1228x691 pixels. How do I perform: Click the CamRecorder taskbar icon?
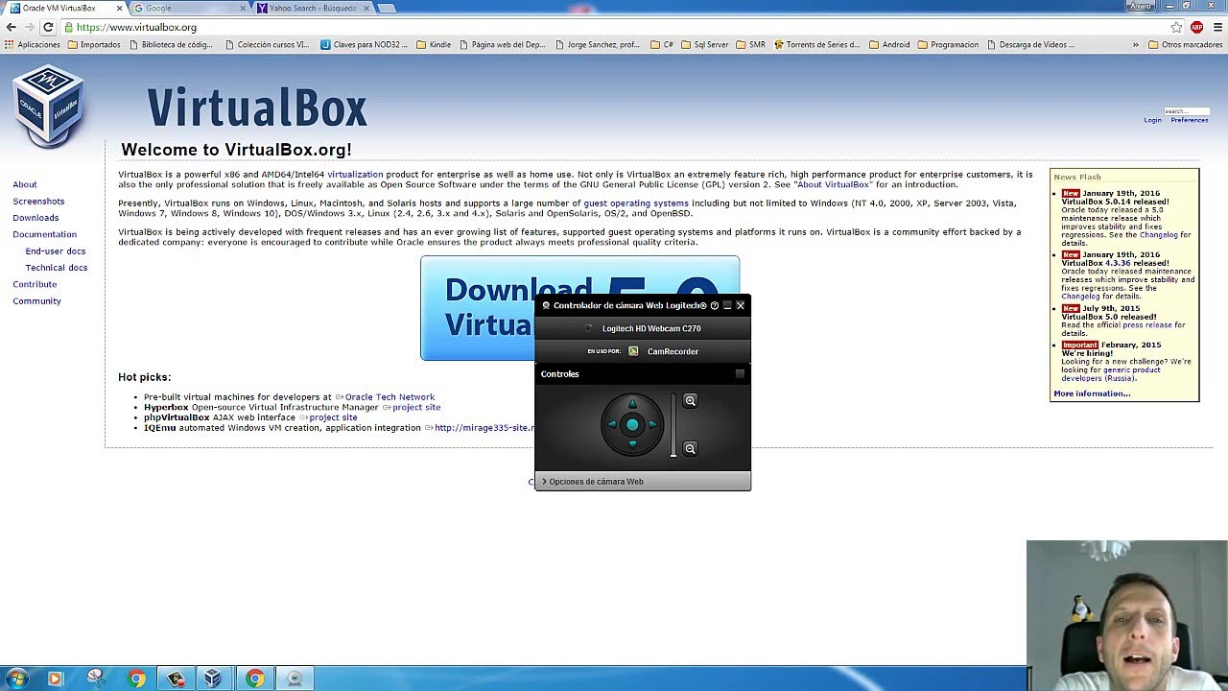pos(176,679)
